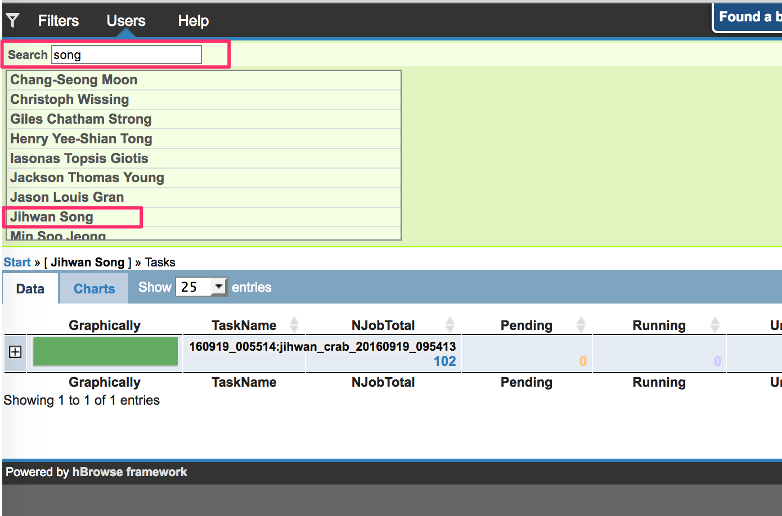Click the funnel filter icon
This screenshot has width=782, height=516.
point(12,21)
